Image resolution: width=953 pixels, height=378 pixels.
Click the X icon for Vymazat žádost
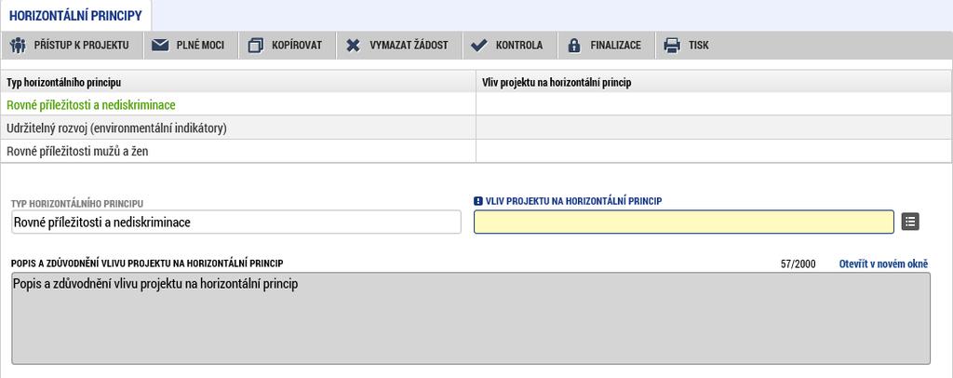[353, 46]
